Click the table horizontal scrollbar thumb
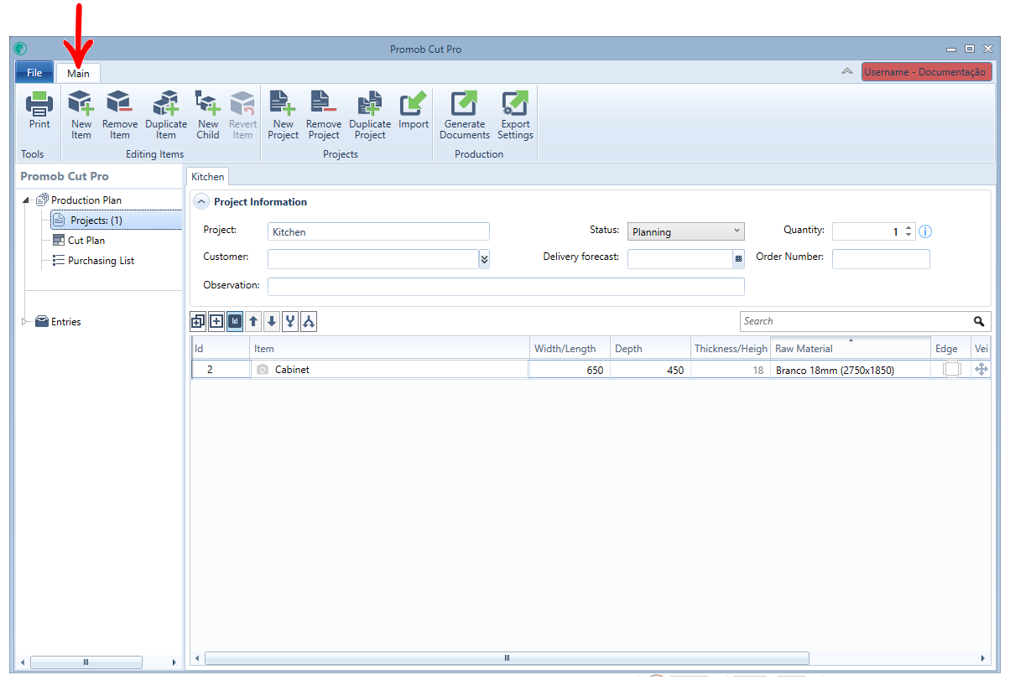The width and height of the screenshot is (1010, 680). [507, 658]
